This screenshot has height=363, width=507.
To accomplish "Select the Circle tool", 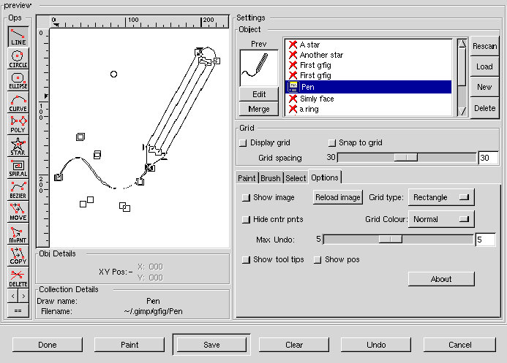I will (18, 59).
